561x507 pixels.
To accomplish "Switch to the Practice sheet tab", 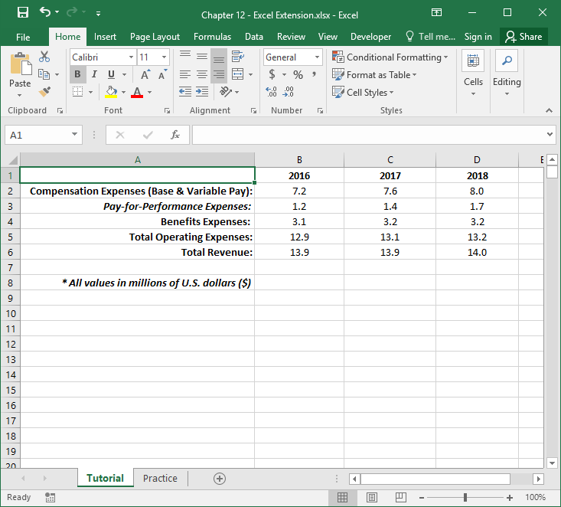I will click(160, 479).
